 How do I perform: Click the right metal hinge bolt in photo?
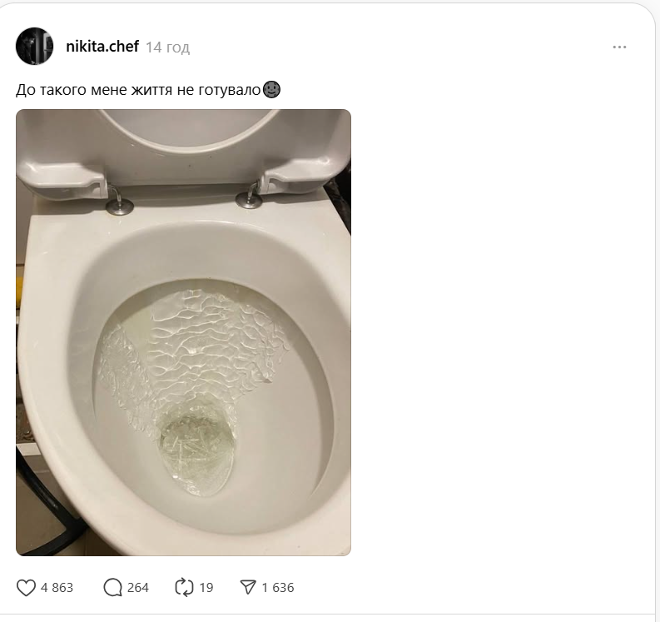coord(248,198)
